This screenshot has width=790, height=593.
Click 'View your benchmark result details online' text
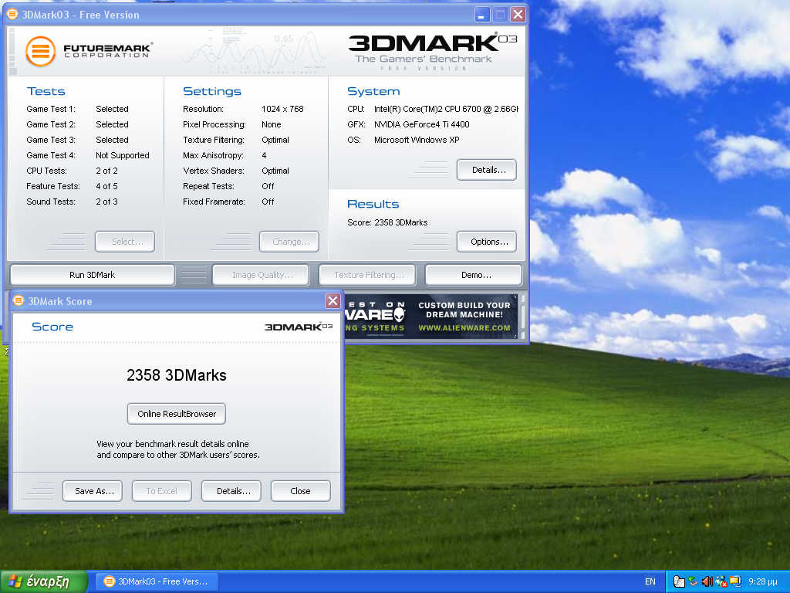point(173,444)
